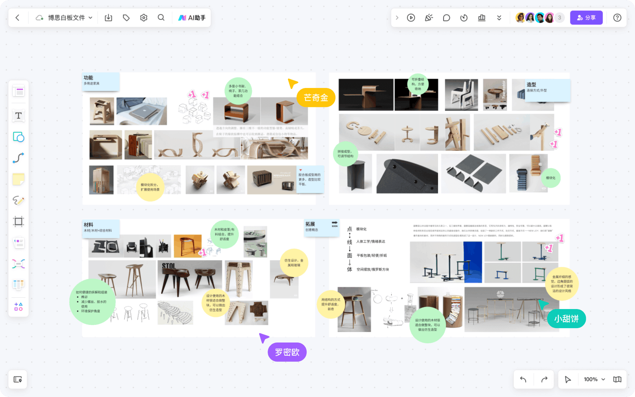Select the pen drawing tool
This screenshot has width=635, height=397.
click(18, 200)
